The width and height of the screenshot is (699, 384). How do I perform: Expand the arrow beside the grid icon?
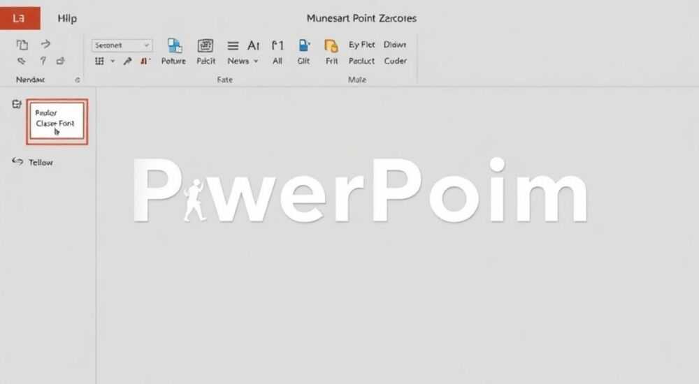point(113,61)
